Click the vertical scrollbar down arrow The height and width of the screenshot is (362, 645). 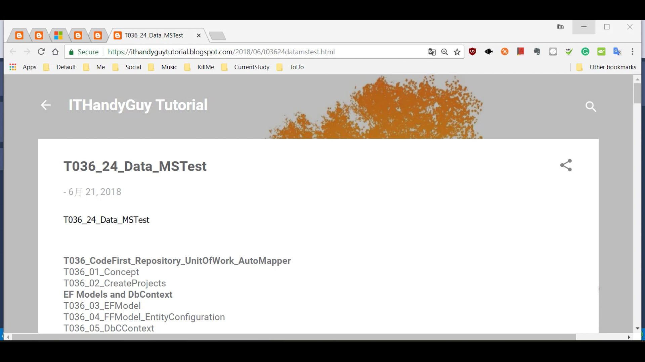click(637, 328)
